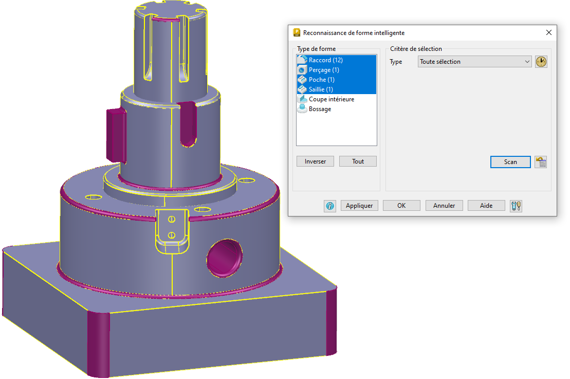The image size is (570, 379).
Task: Select Saillie (1) list entry
Action: pyautogui.click(x=336, y=89)
